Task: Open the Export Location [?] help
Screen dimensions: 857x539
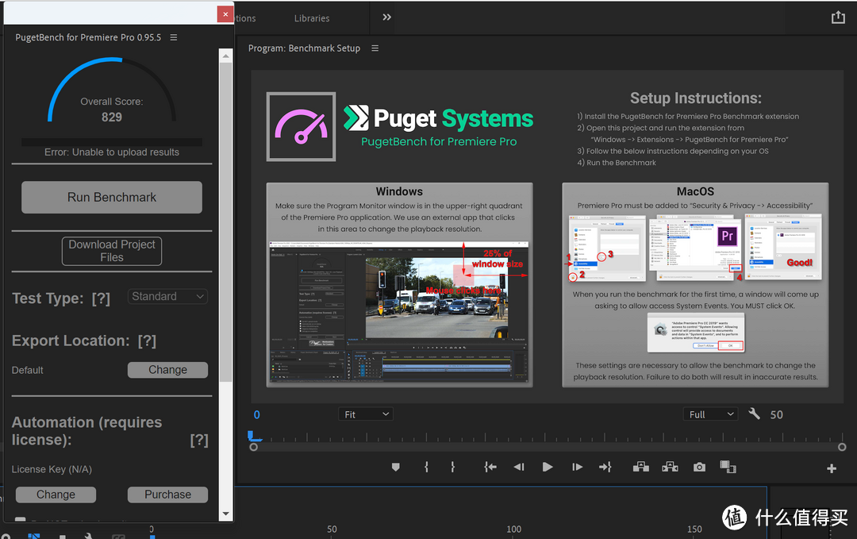Action: 147,341
